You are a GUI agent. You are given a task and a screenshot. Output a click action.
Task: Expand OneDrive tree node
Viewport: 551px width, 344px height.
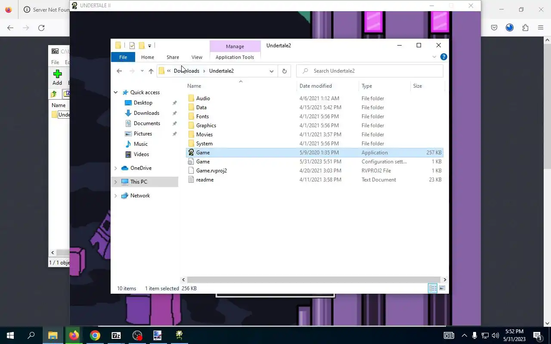pos(115,168)
